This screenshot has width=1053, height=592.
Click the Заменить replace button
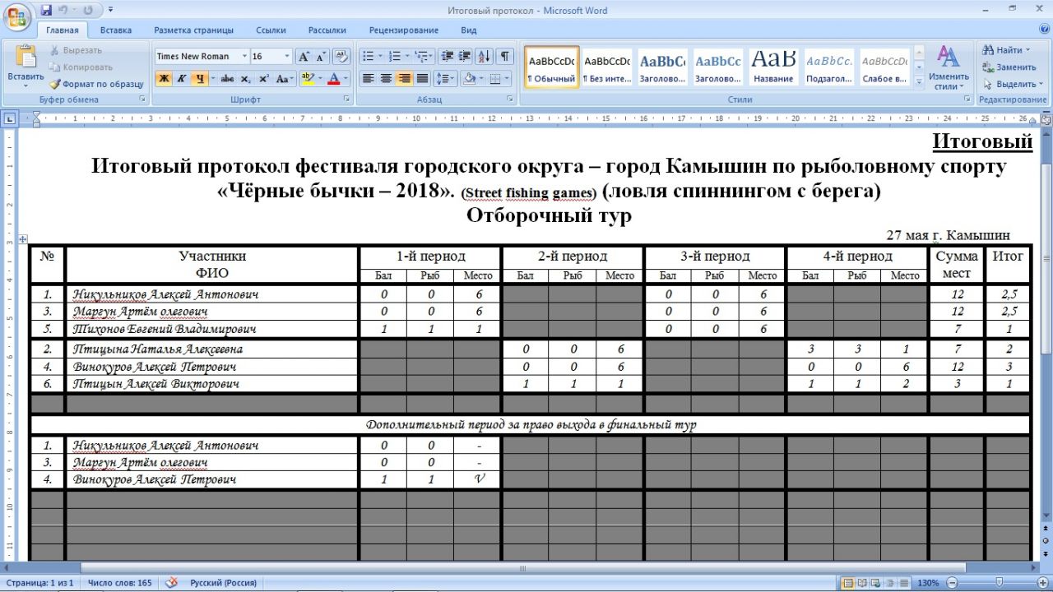tap(1009, 67)
